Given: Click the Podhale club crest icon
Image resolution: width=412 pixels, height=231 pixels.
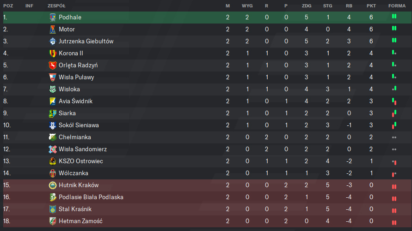Looking at the screenshot, I should tap(53, 17).
